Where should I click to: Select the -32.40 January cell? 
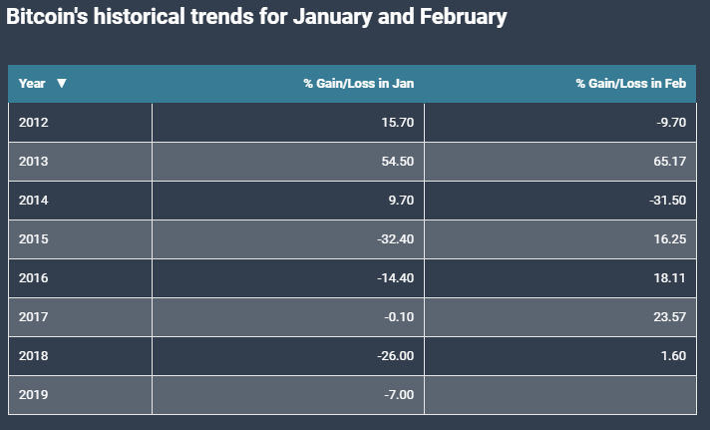(395, 239)
